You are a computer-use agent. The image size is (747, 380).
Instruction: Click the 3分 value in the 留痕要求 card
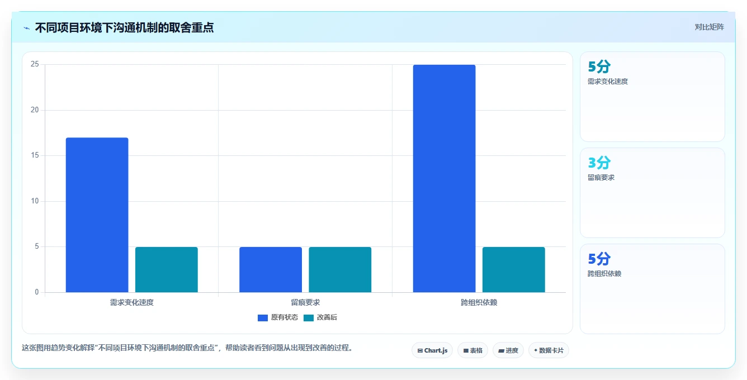(x=599, y=163)
